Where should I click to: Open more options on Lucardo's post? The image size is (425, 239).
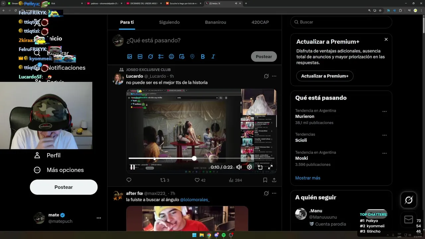(x=274, y=76)
